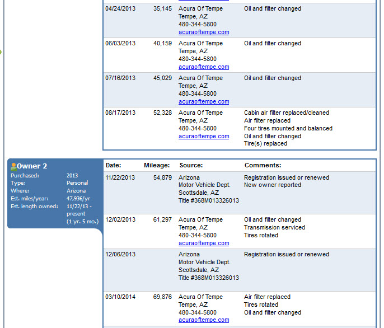Click the Mileage column header

(157, 166)
